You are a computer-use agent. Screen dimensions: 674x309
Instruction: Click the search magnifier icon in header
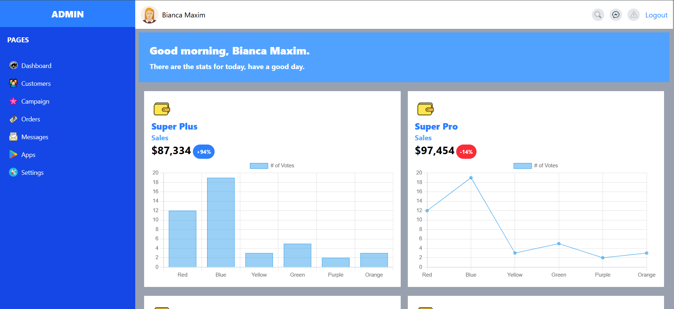tap(598, 15)
